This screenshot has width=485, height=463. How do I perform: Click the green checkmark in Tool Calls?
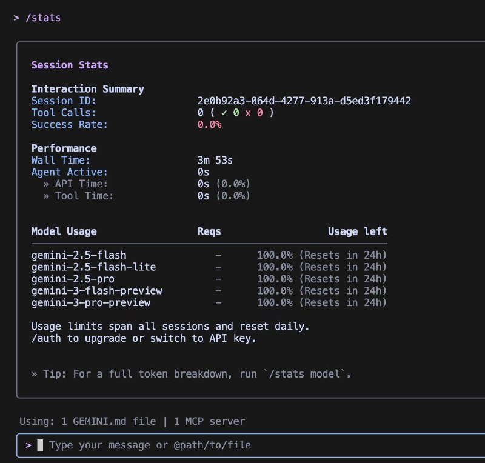225,113
